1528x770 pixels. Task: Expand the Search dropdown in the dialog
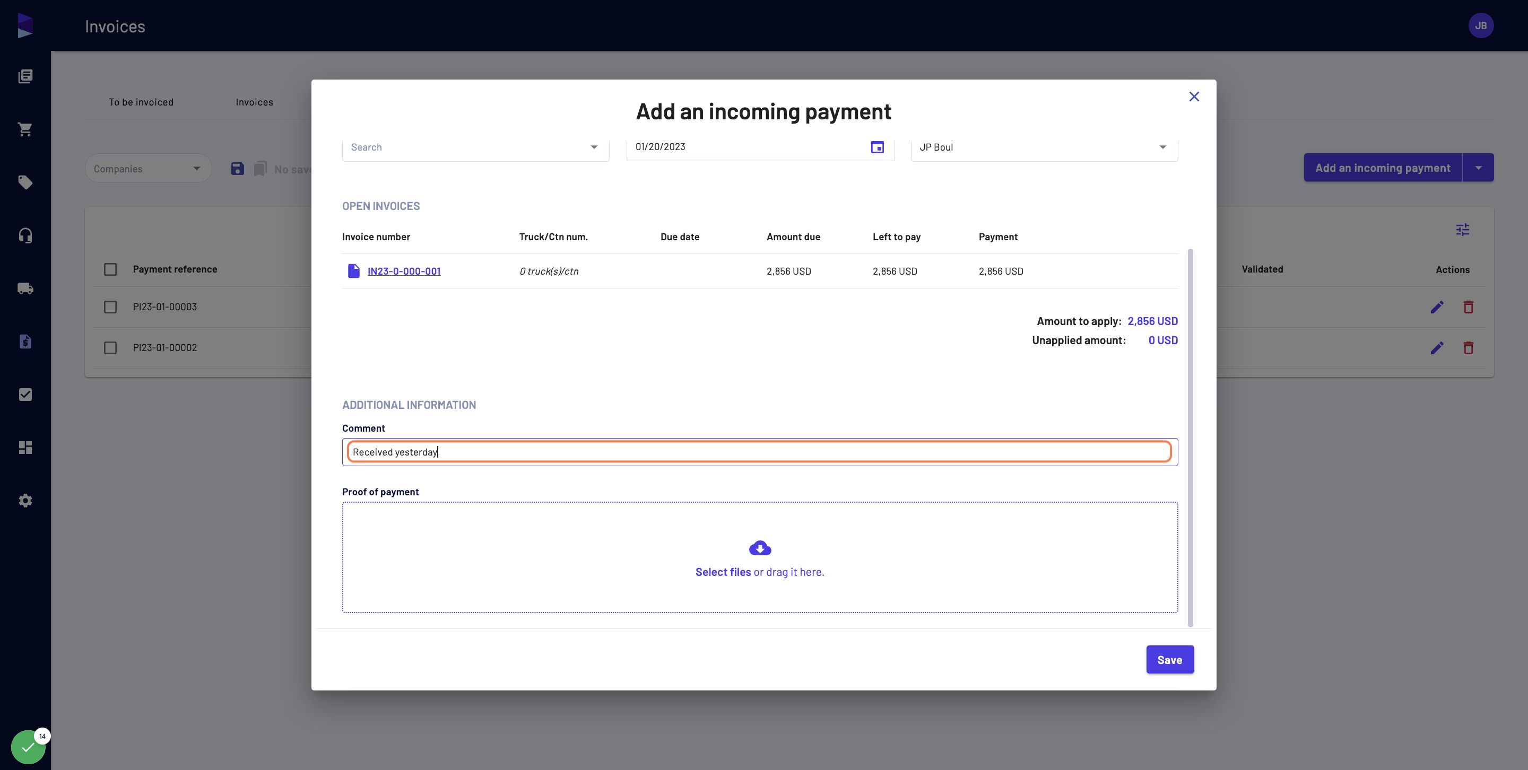click(594, 147)
